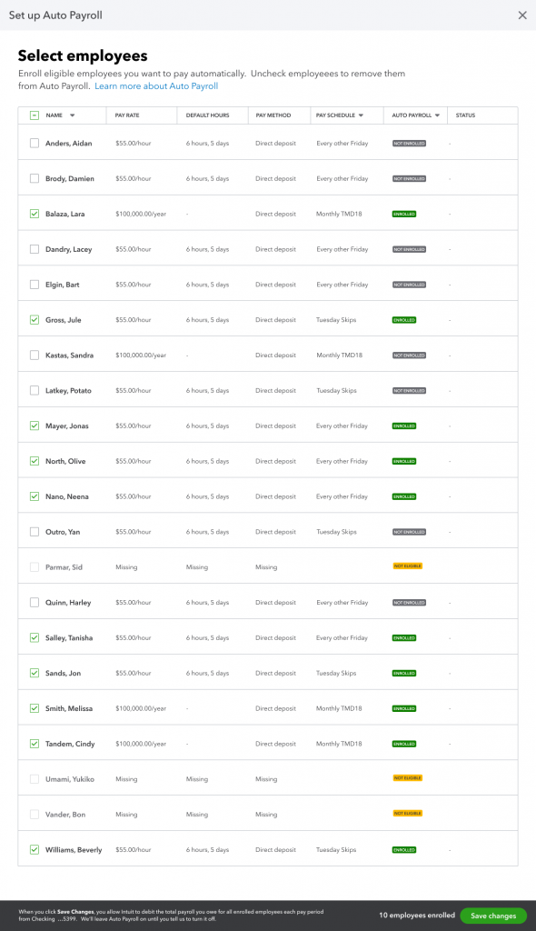Screen dimensions: 536x931
Task: Open the Pay Schedule filter arrow
Action: (361, 115)
